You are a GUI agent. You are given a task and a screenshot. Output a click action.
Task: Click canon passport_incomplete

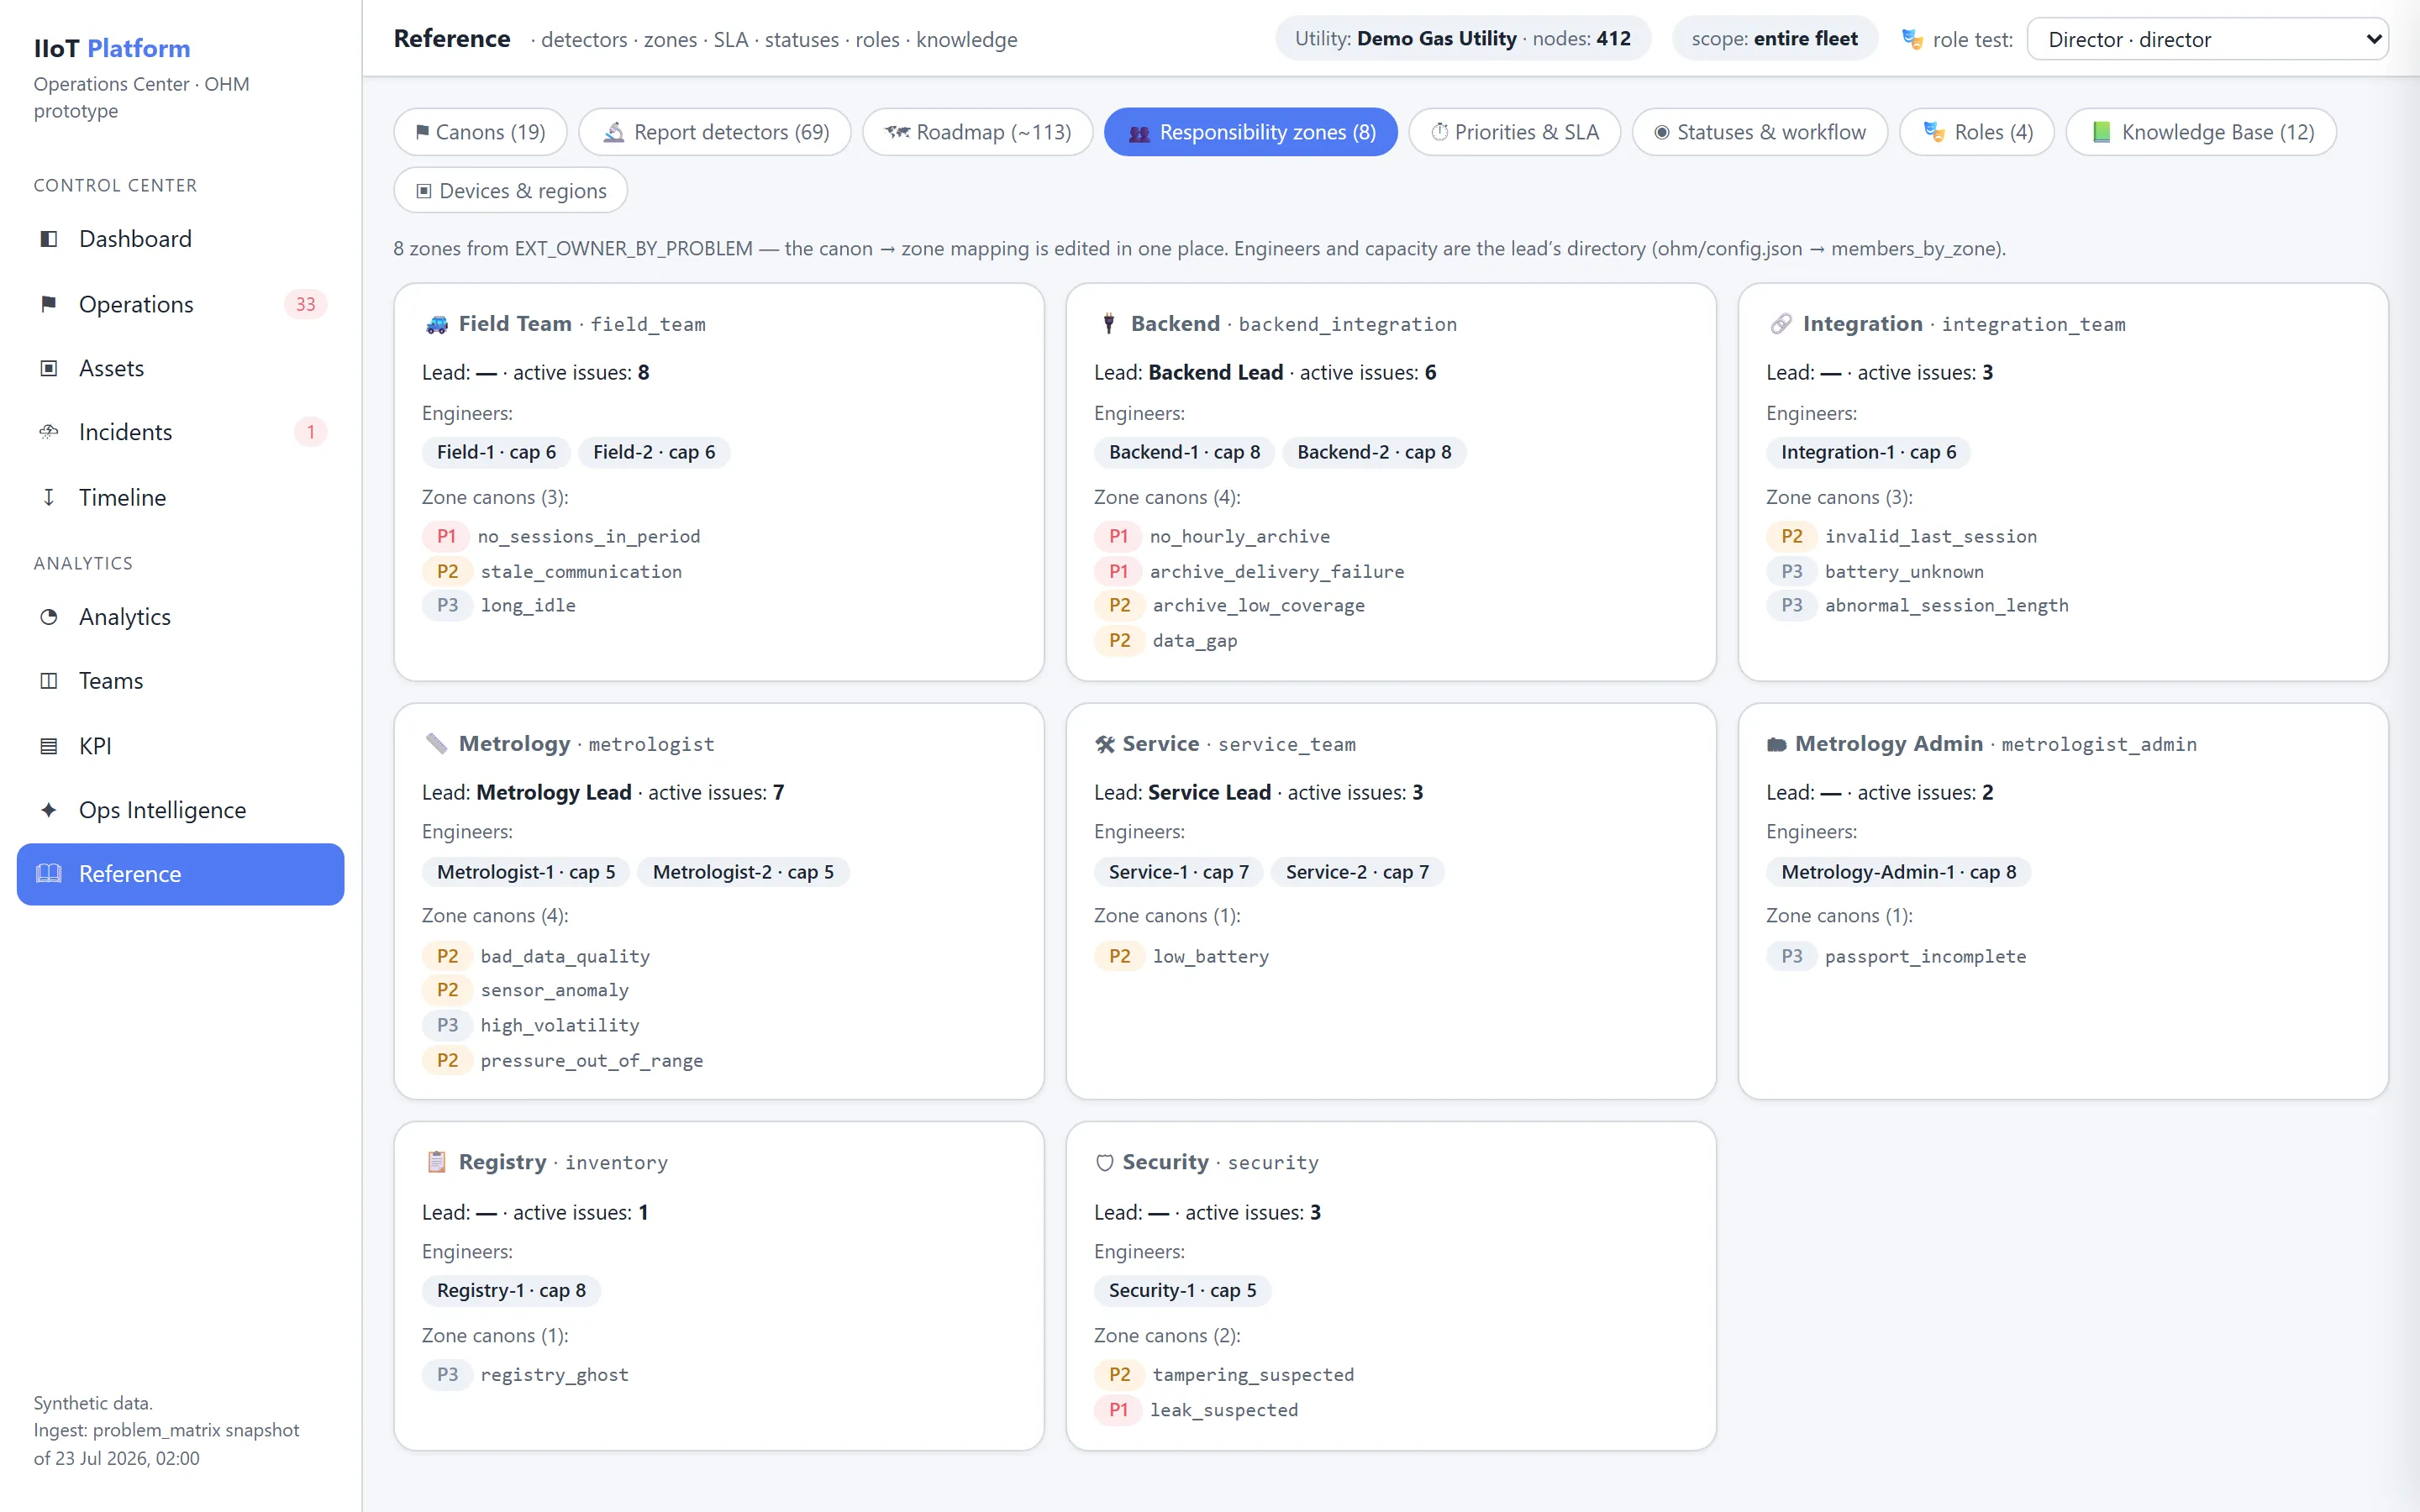(1926, 956)
